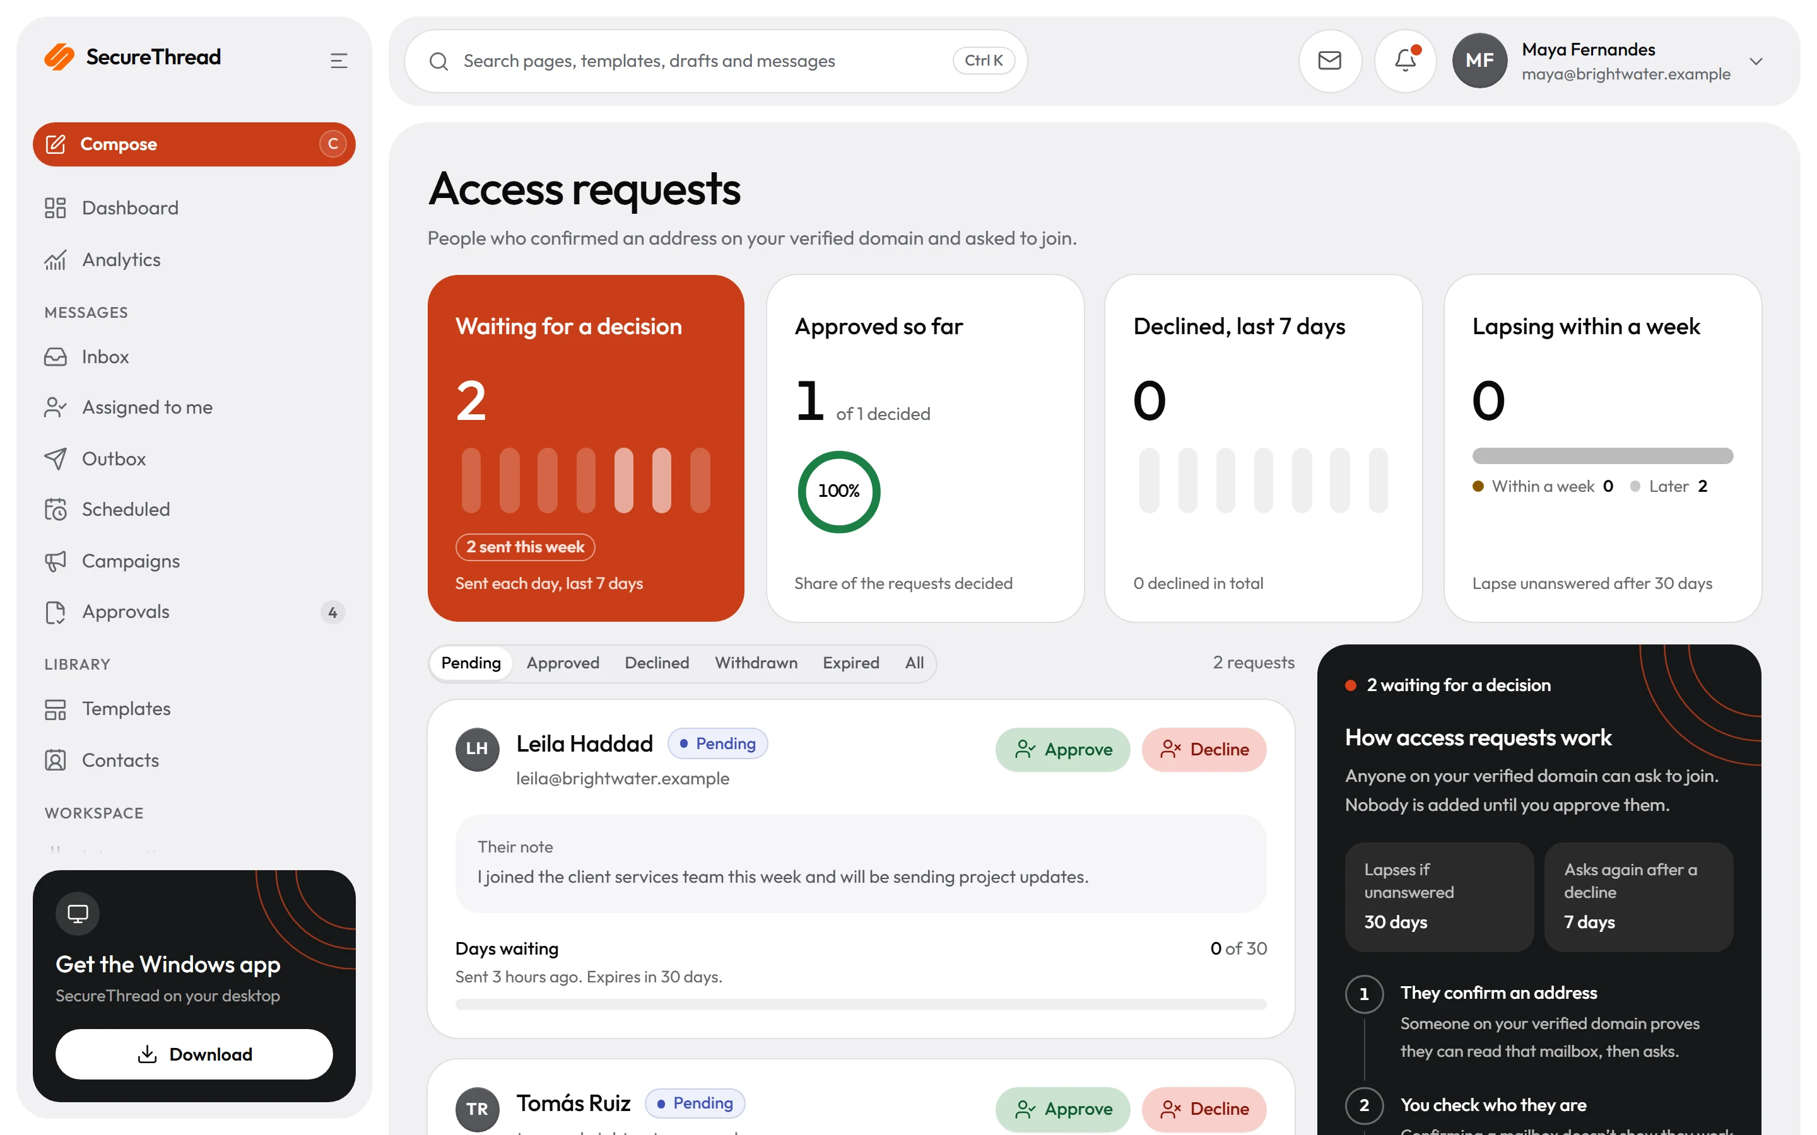Open Templates library
Screen dimensions: 1817x1135
pos(194,709)
